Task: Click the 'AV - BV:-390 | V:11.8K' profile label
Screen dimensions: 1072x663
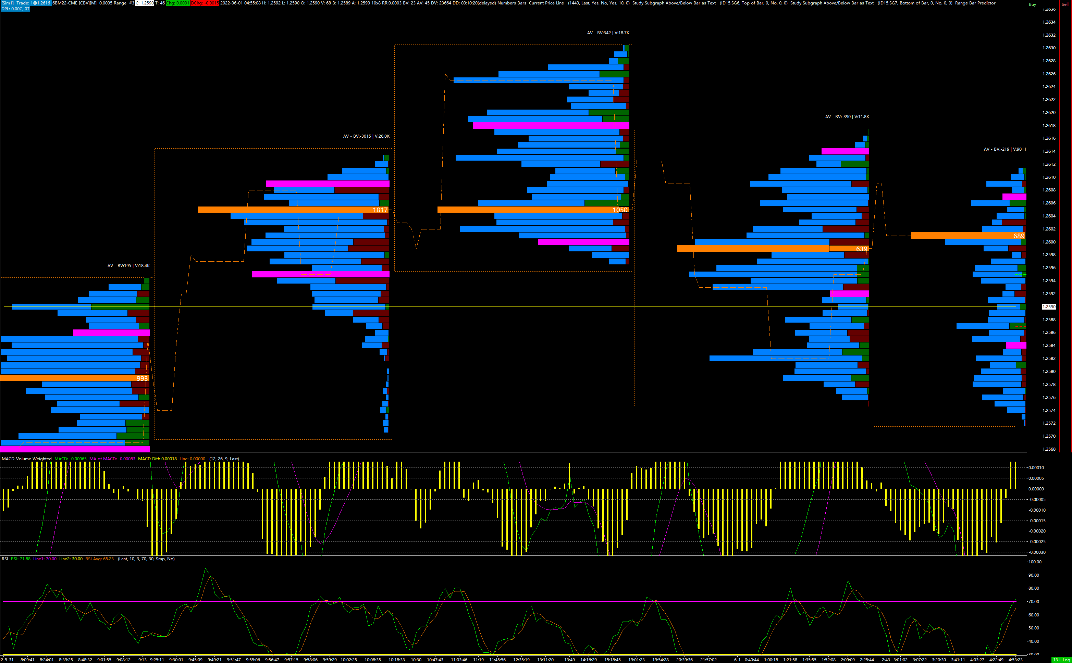Action: pos(847,117)
